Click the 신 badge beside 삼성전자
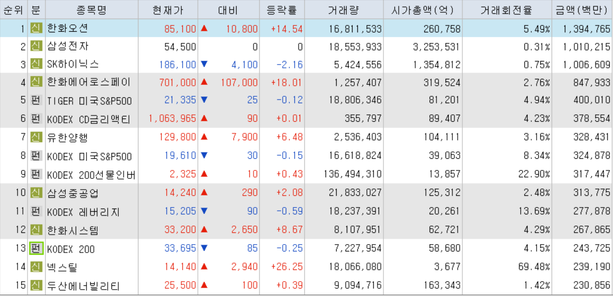 click(36, 47)
